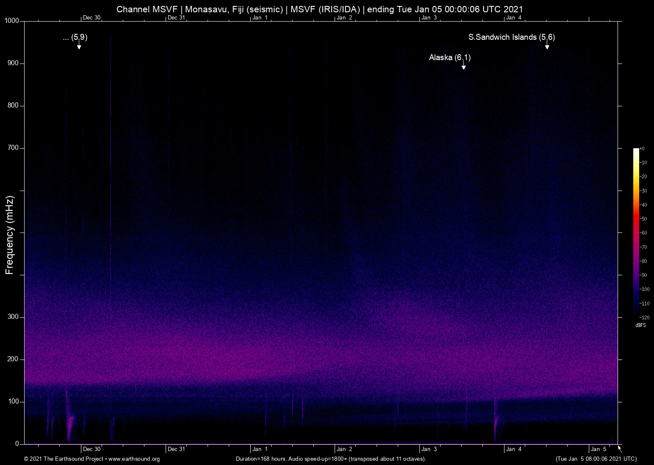Click the 700 frequency axis label
Image resolution: width=654 pixels, height=465 pixels.
coord(14,148)
